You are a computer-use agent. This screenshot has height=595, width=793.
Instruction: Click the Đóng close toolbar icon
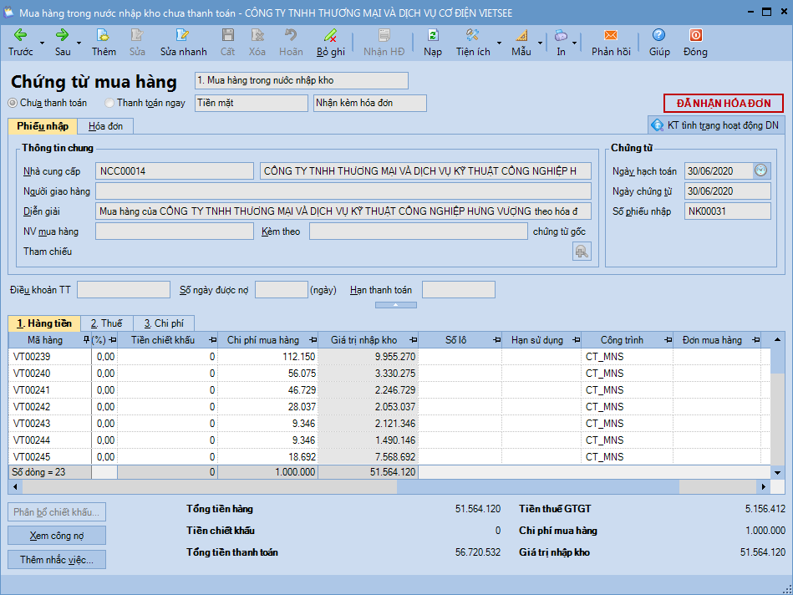tap(694, 35)
